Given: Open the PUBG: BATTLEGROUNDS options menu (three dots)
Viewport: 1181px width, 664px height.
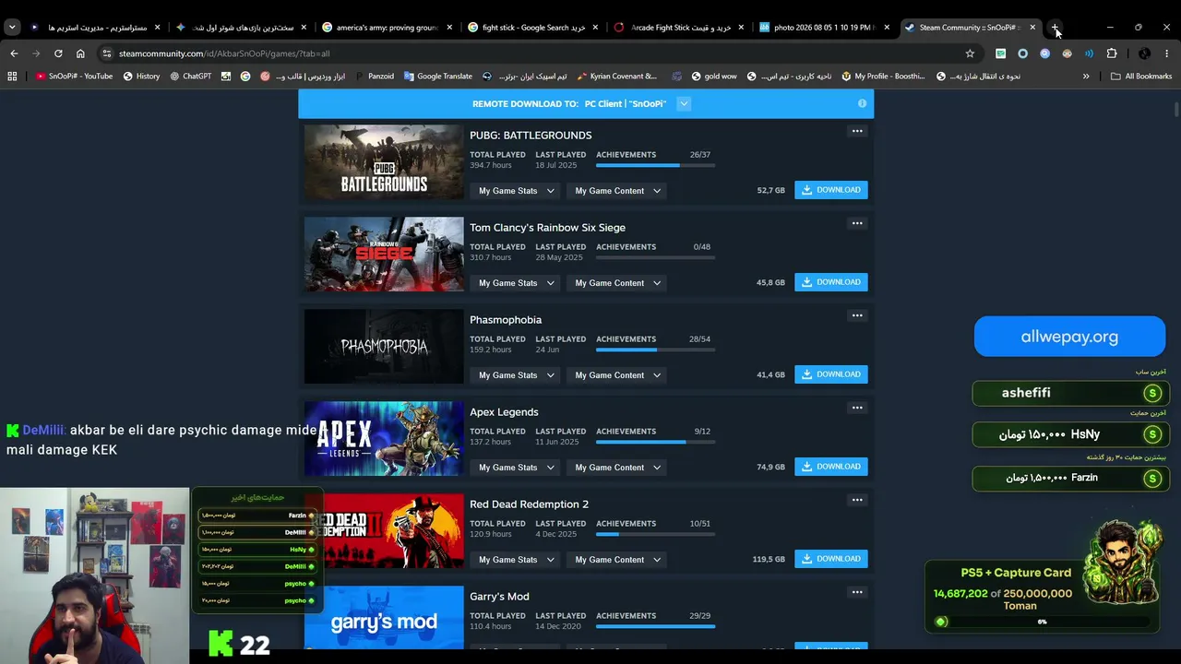Looking at the screenshot, I should tap(857, 131).
